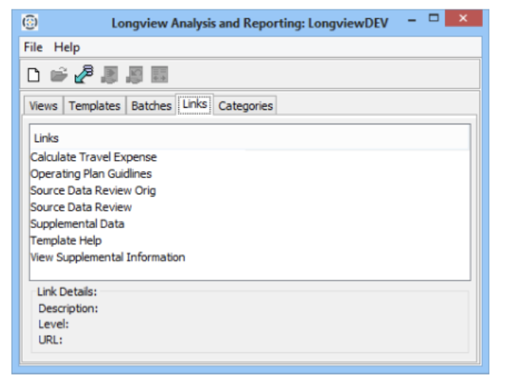Viewport: 509px width, 388px height.
Task: Click the fourth grayed-out toolbar icon
Action: tap(109, 75)
